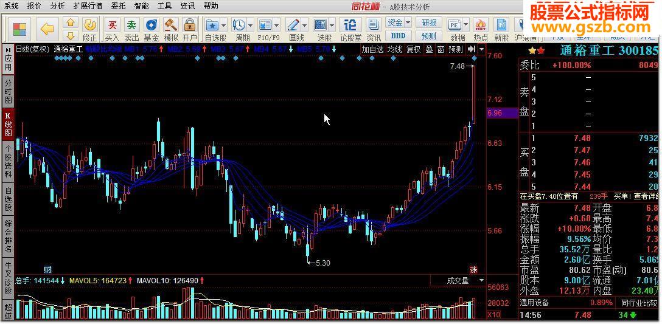Click the 6.96 purple price marker
The height and width of the screenshot is (324, 662).
coord(503,112)
